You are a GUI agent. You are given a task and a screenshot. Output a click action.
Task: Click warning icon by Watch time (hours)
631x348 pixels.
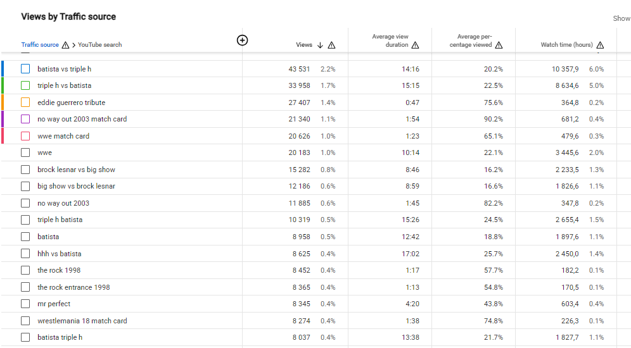coord(600,45)
